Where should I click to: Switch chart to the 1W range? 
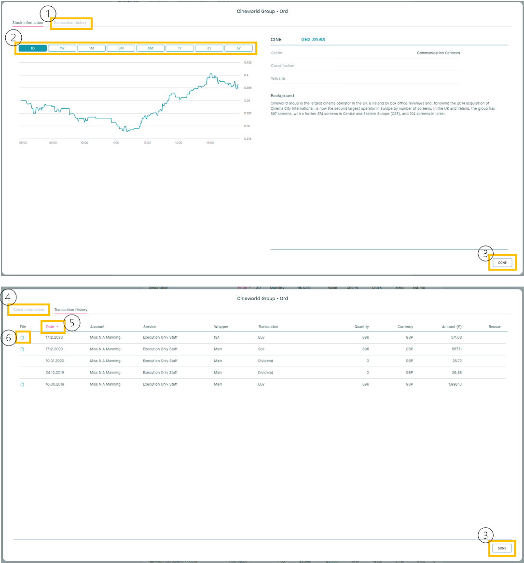pos(62,48)
